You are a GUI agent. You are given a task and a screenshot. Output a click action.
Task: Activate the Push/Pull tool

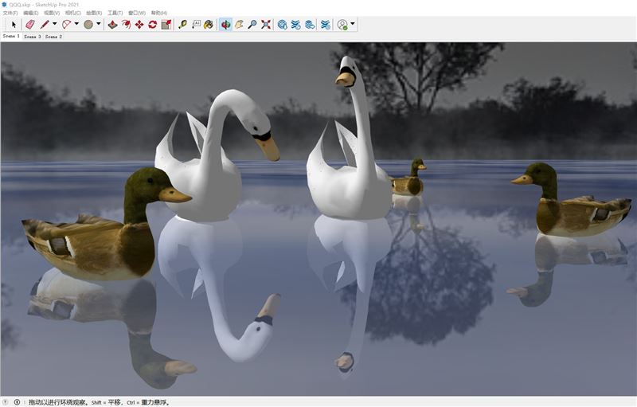(x=112, y=25)
